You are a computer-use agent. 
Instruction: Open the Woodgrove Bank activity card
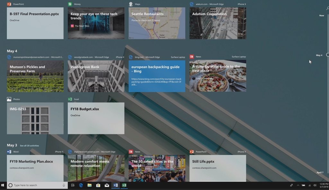tap(96, 76)
